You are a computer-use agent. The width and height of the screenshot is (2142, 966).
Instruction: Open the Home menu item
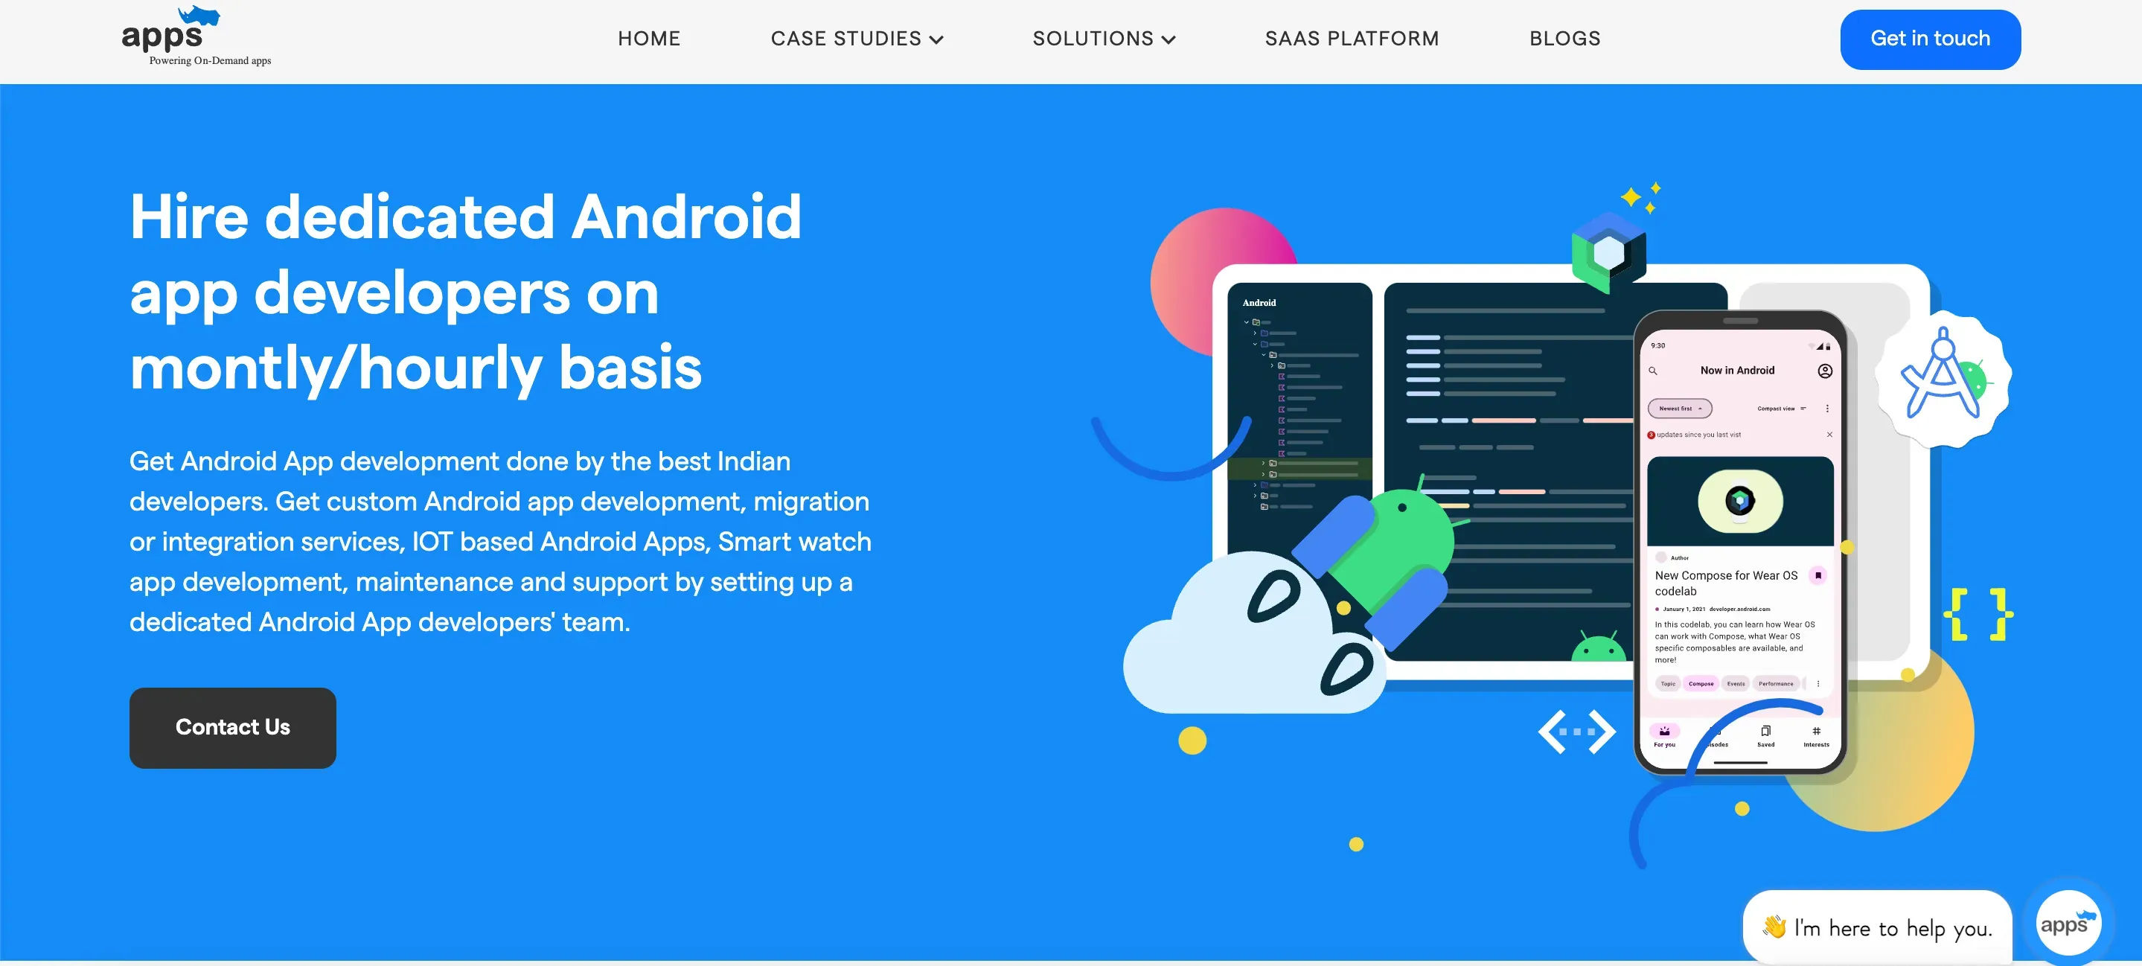649,38
